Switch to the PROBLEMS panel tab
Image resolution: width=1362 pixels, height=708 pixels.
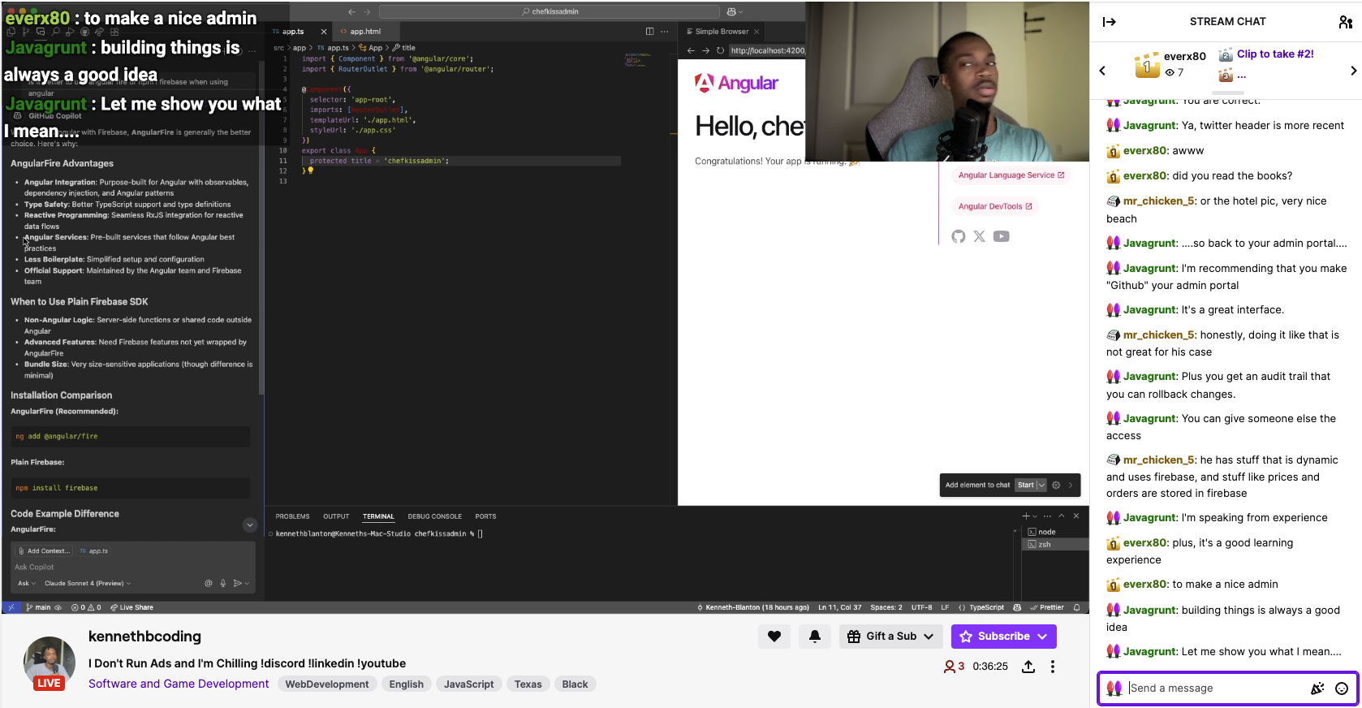(x=292, y=516)
